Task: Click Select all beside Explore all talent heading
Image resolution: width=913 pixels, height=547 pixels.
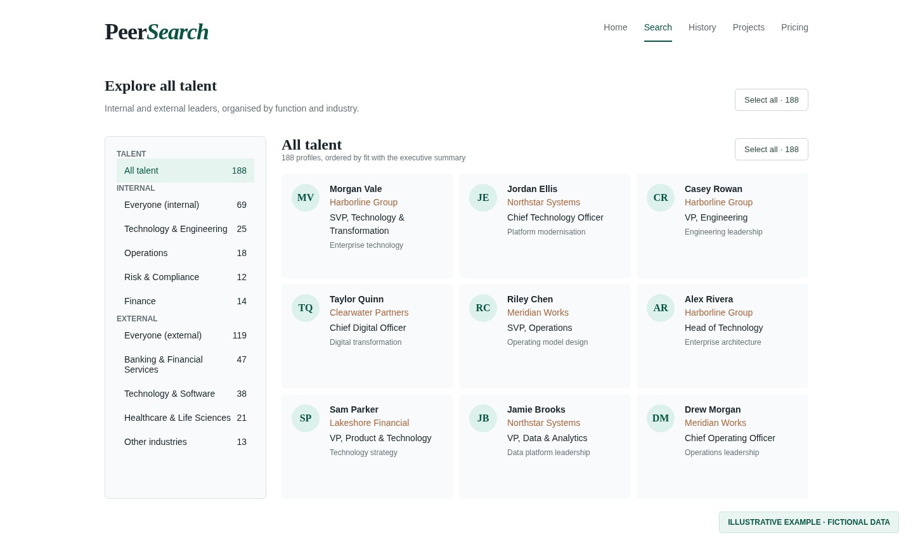Action: pos(772,100)
